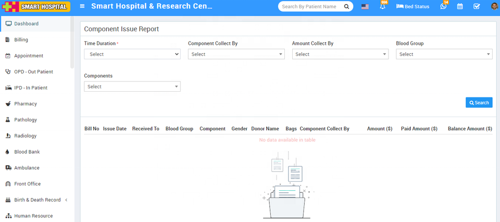Click Dashboard monitor icon in sidebar
This screenshot has height=222, width=500.
9,23
